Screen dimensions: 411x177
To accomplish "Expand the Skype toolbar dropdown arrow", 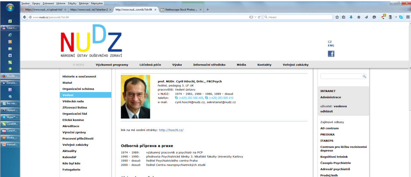I will 396,17.
